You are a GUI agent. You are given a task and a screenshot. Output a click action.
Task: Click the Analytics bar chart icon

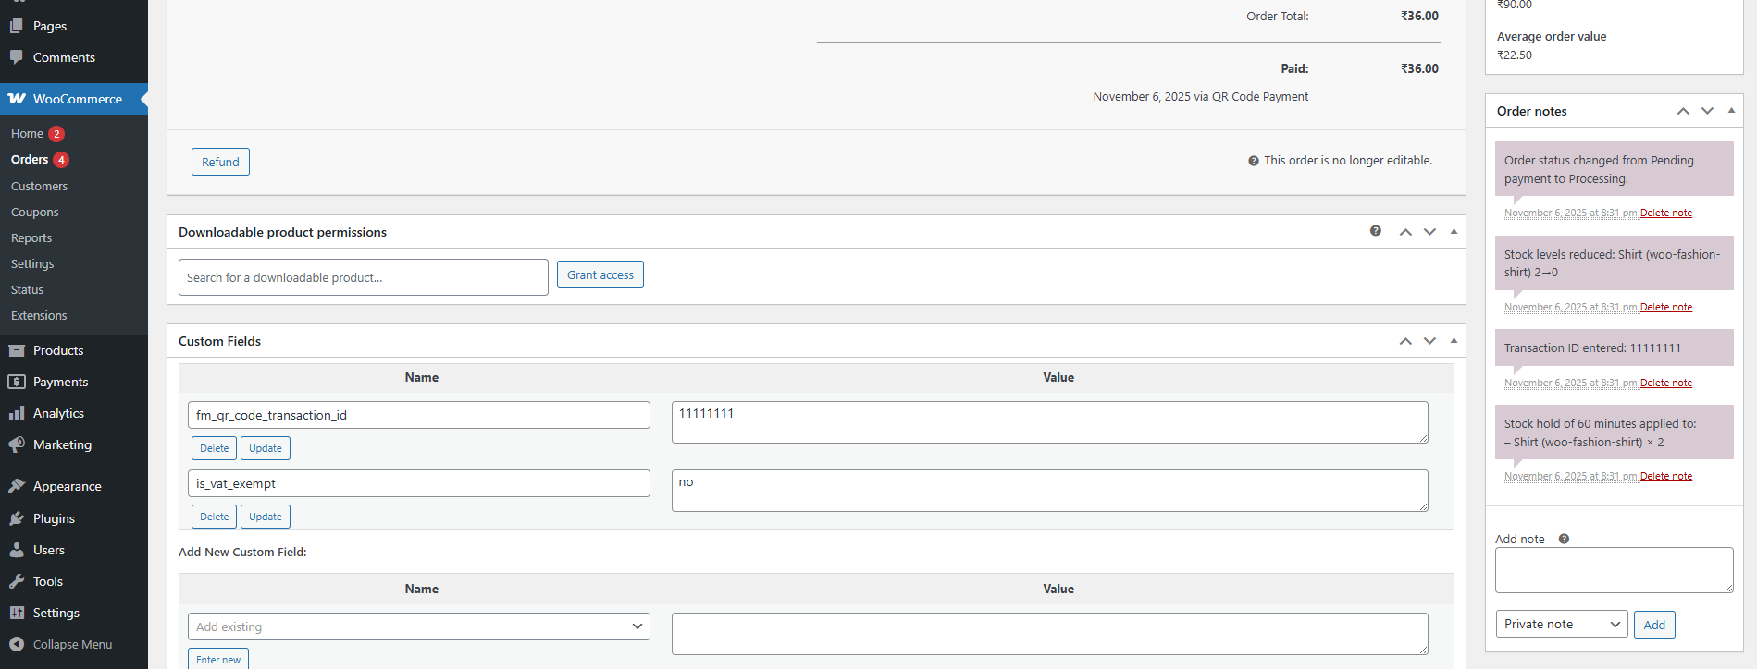17,413
